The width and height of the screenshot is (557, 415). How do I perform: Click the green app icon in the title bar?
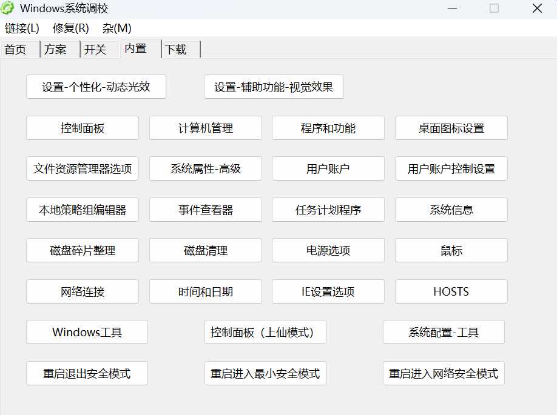click(7, 8)
